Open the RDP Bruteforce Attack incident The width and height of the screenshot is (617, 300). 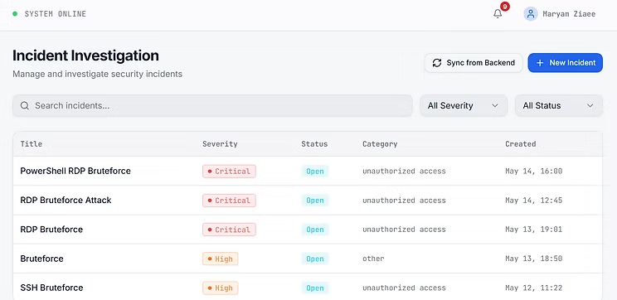click(66, 200)
